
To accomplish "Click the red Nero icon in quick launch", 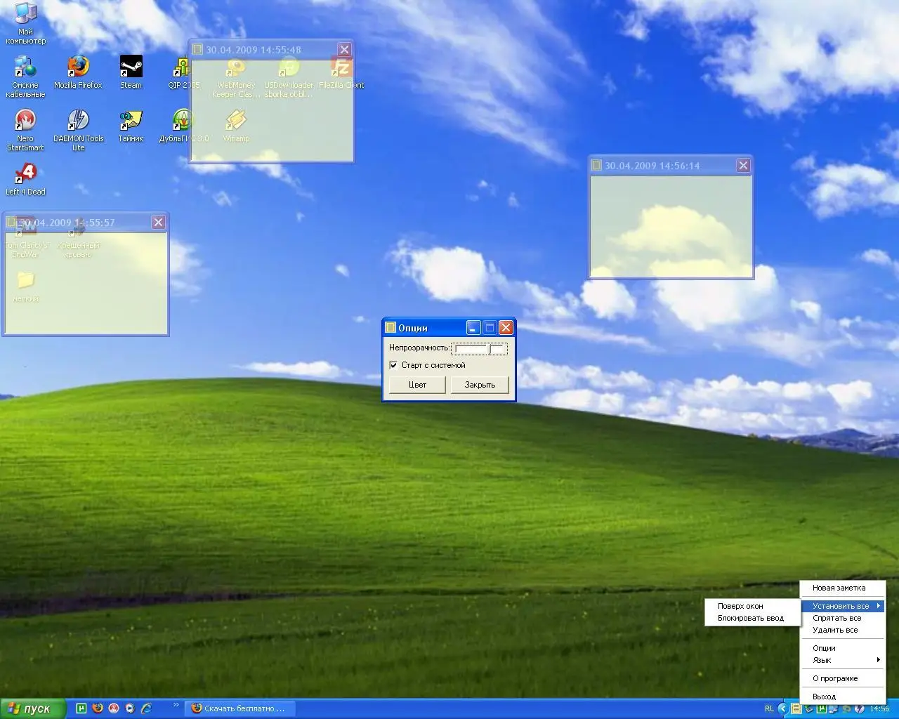I will [114, 708].
